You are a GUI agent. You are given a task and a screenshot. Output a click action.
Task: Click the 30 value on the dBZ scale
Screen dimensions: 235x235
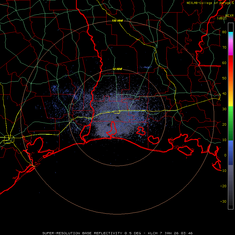(224, 109)
